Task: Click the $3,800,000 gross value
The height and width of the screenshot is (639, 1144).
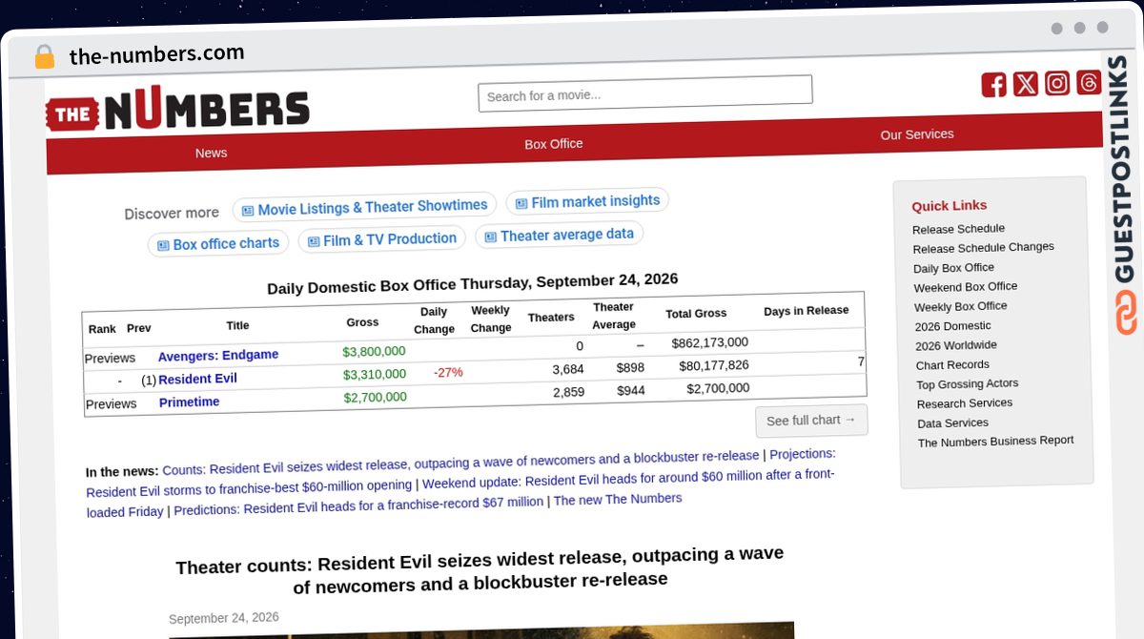Action: click(x=374, y=351)
